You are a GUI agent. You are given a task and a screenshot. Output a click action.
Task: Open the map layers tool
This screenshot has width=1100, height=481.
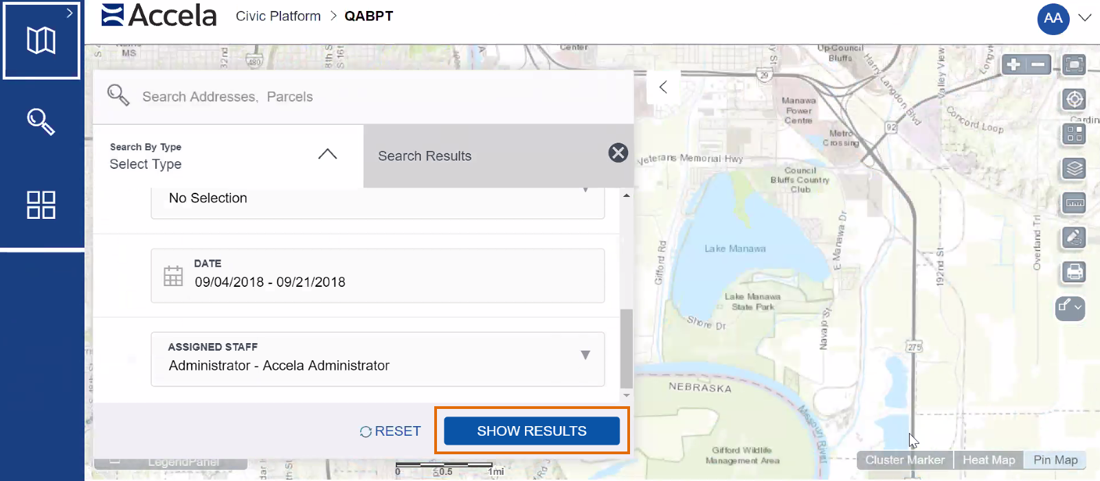click(x=1074, y=168)
